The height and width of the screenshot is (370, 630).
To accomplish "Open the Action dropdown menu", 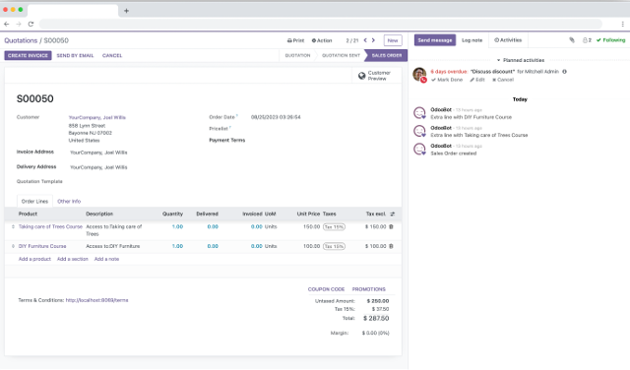I will point(322,40).
